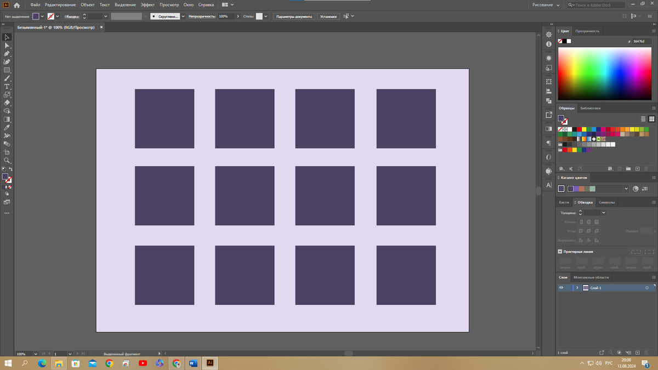Open the Толщина stroke weight dropdown
Image resolution: width=658 pixels, height=370 pixels.
coord(604,213)
